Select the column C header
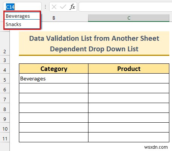172x151 pixels. [129, 18]
